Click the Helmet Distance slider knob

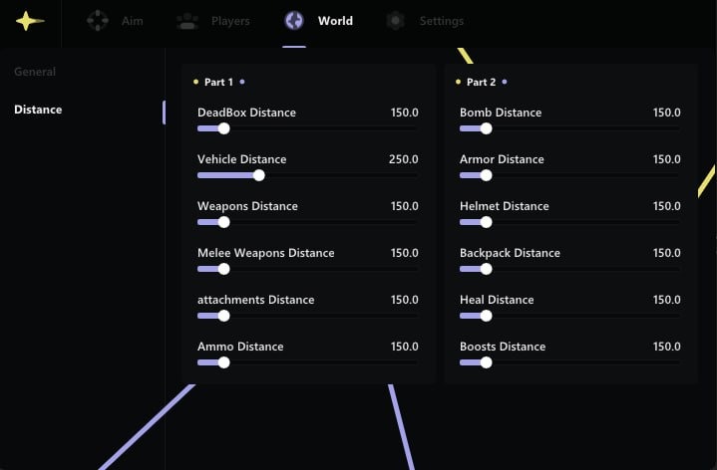[486, 222]
